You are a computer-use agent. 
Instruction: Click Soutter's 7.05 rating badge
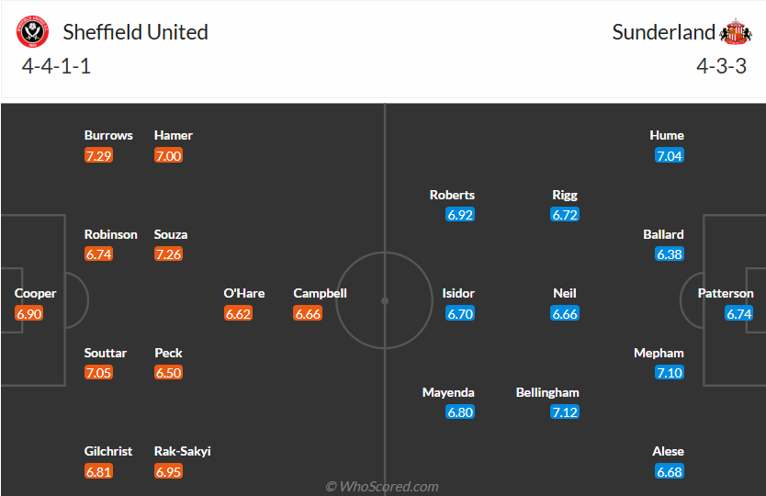pos(98,373)
